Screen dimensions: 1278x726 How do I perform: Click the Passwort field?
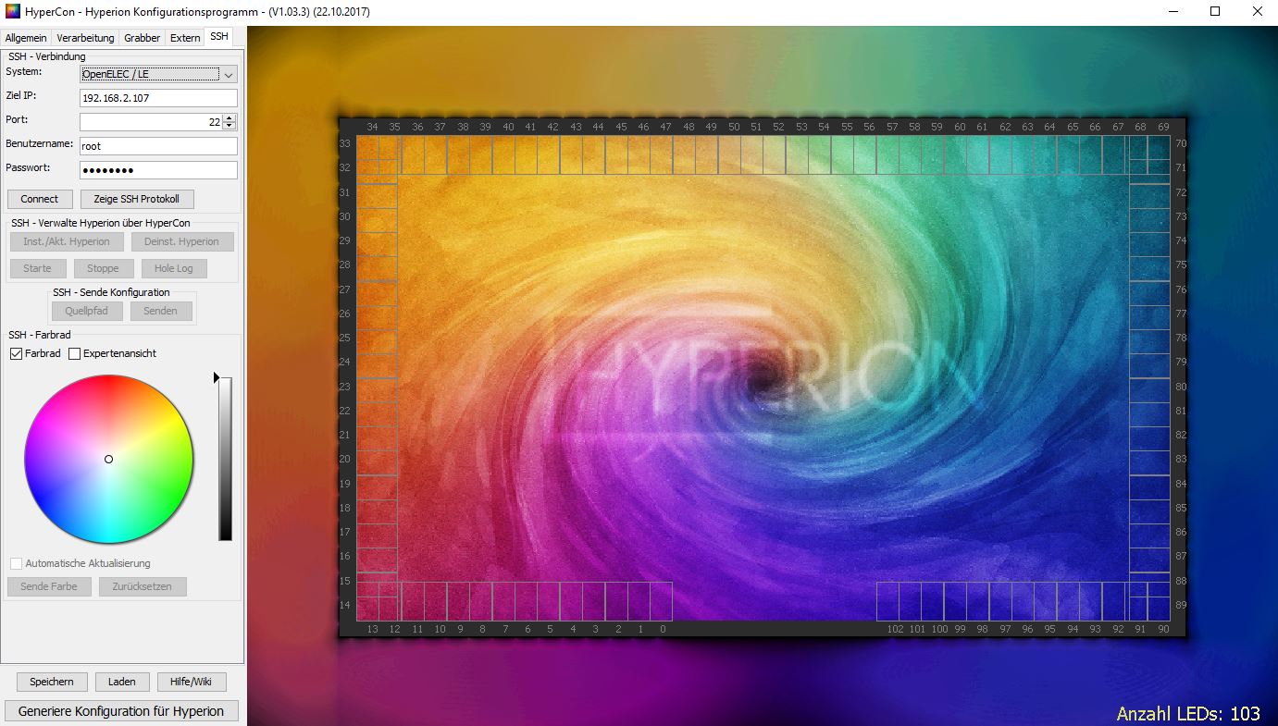pos(158,170)
